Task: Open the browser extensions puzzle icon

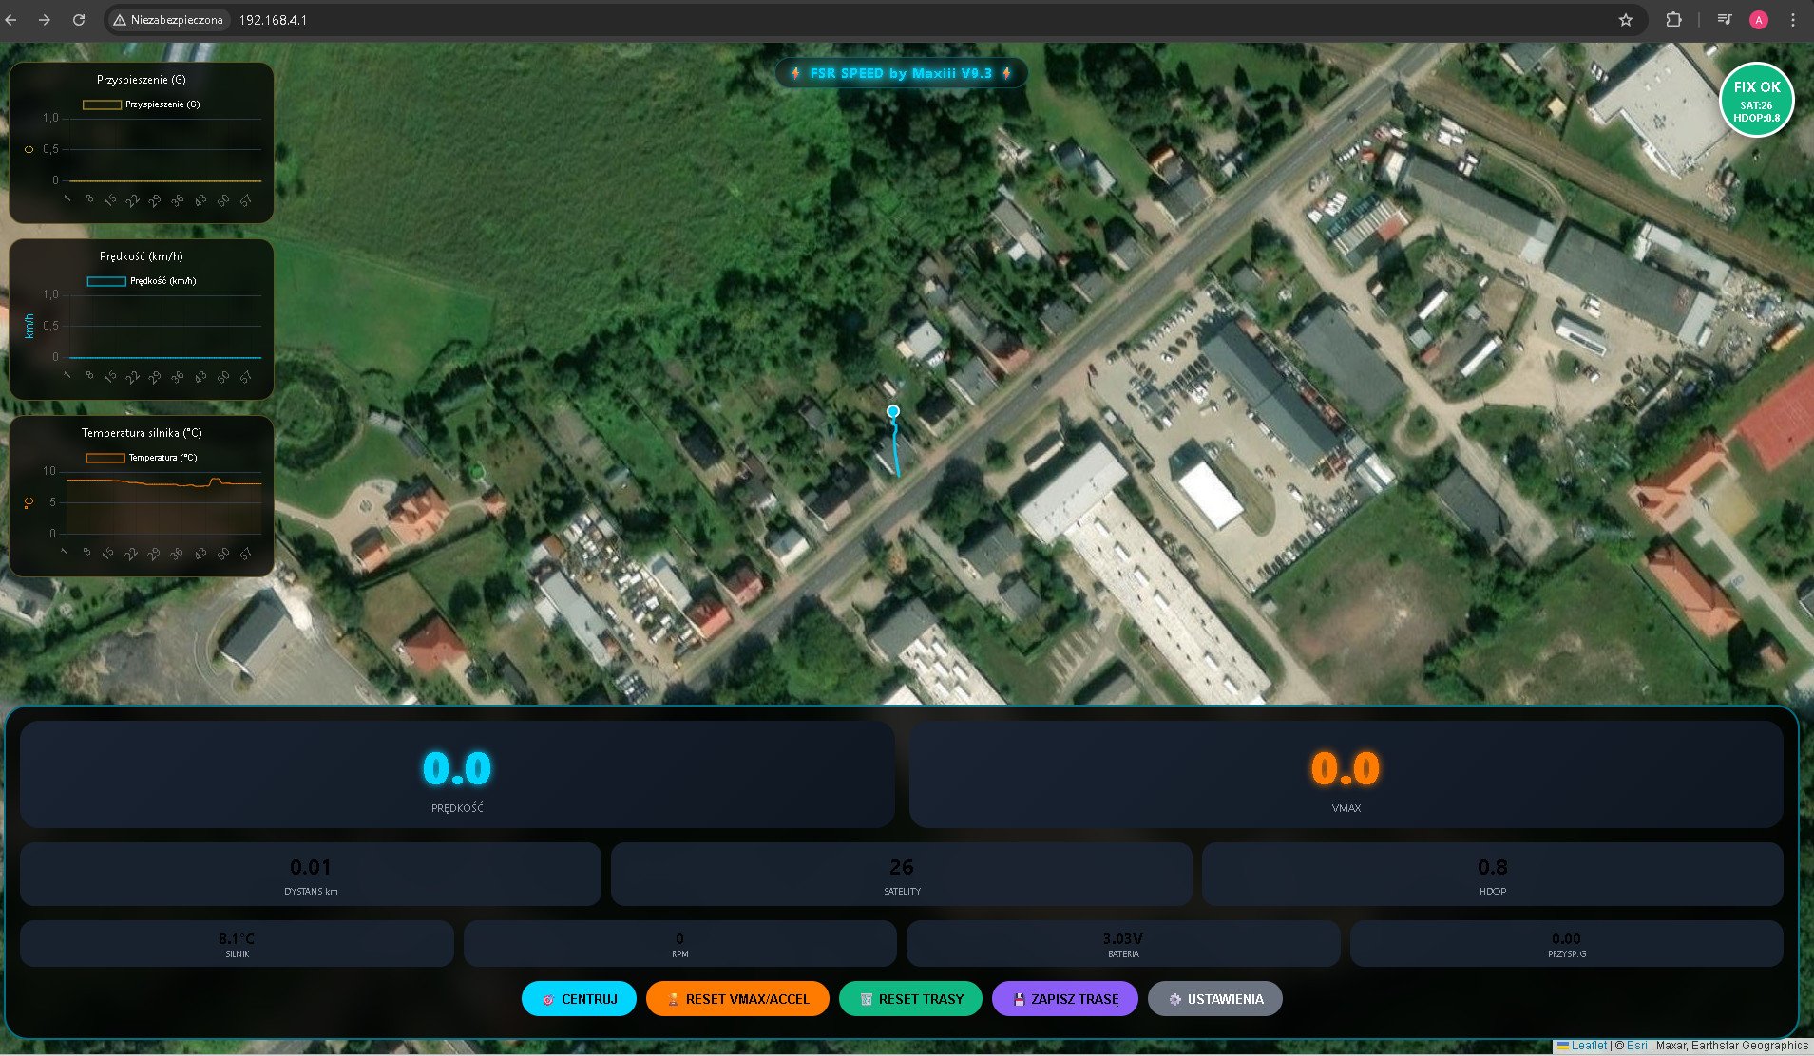Action: point(1673,20)
